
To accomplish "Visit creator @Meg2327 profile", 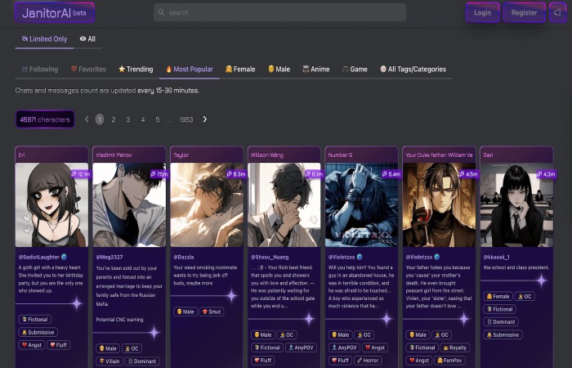I will (109, 257).
